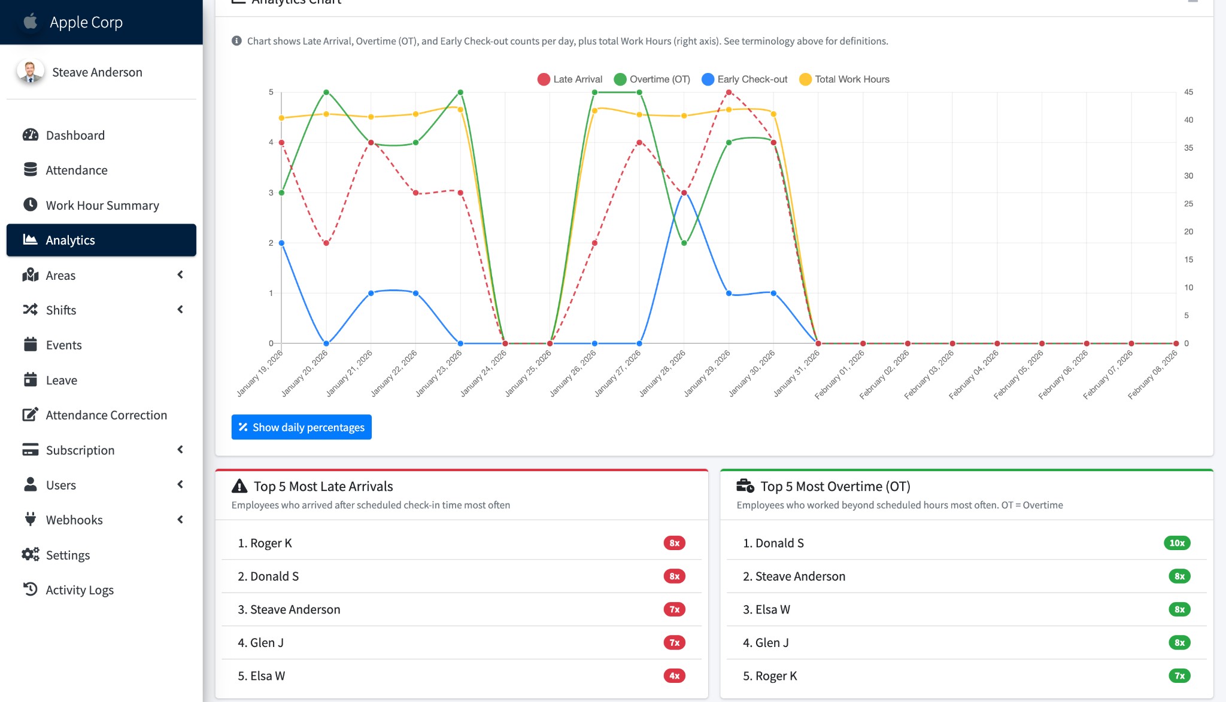Click the Apple Corp brand link

(x=86, y=22)
